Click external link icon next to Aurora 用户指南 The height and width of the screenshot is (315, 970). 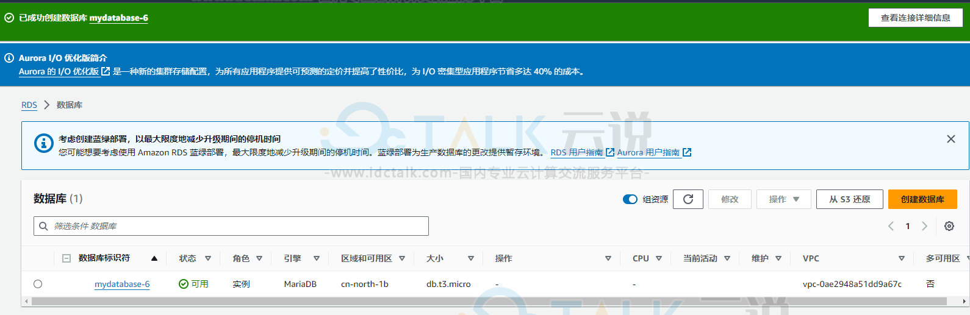[687, 152]
